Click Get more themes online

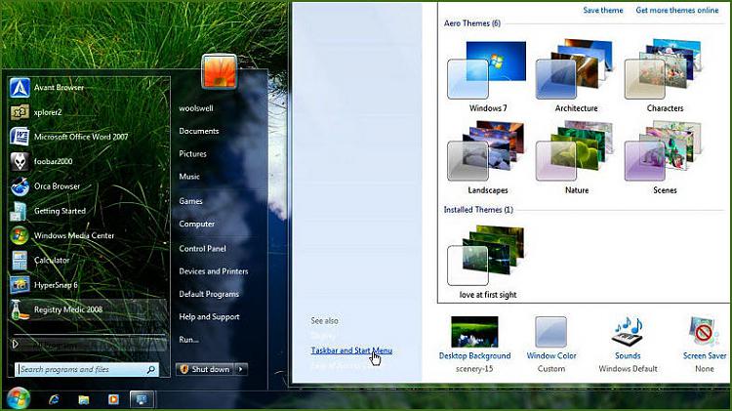coord(677,11)
